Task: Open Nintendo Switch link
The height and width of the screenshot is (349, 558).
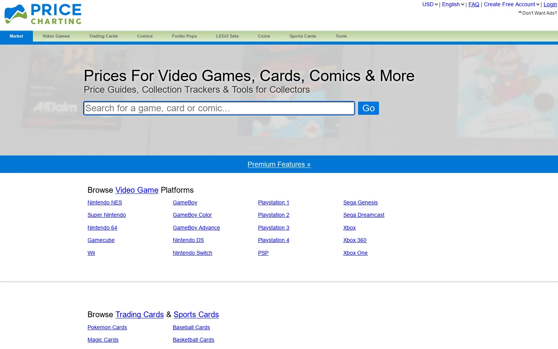Action: coord(193,253)
